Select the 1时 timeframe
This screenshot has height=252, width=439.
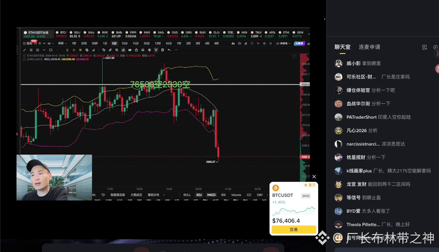(179, 43)
